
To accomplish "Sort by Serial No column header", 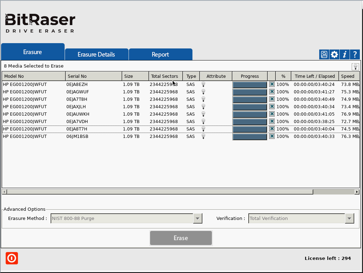I will [x=94, y=76].
